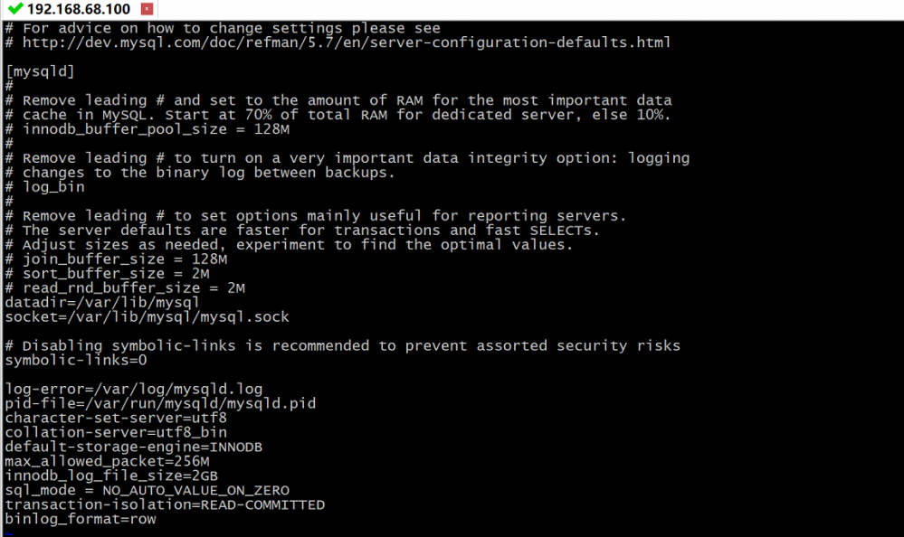904x537 pixels.
Task: Click the max_allowed_packet=256M line
Action: click(x=108, y=462)
